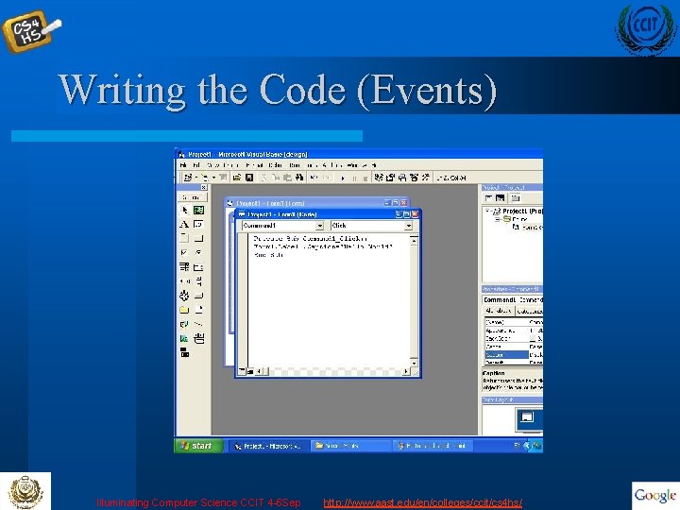Click the Windows start button
The image size is (680, 510).
point(198,446)
